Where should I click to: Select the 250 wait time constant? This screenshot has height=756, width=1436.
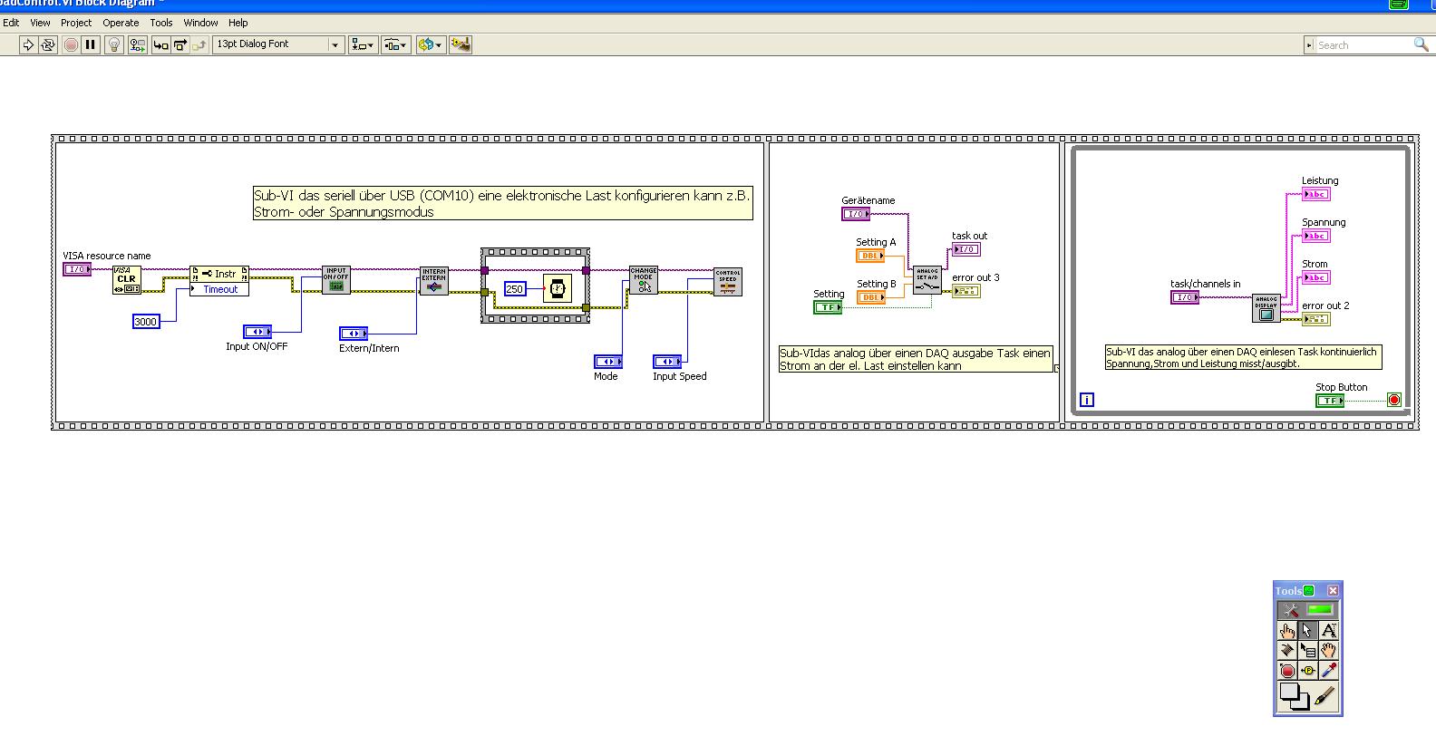pyautogui.click(x=514, y=289)
